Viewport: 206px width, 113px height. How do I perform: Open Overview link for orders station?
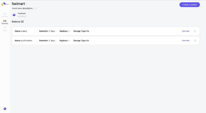(186, 31)
